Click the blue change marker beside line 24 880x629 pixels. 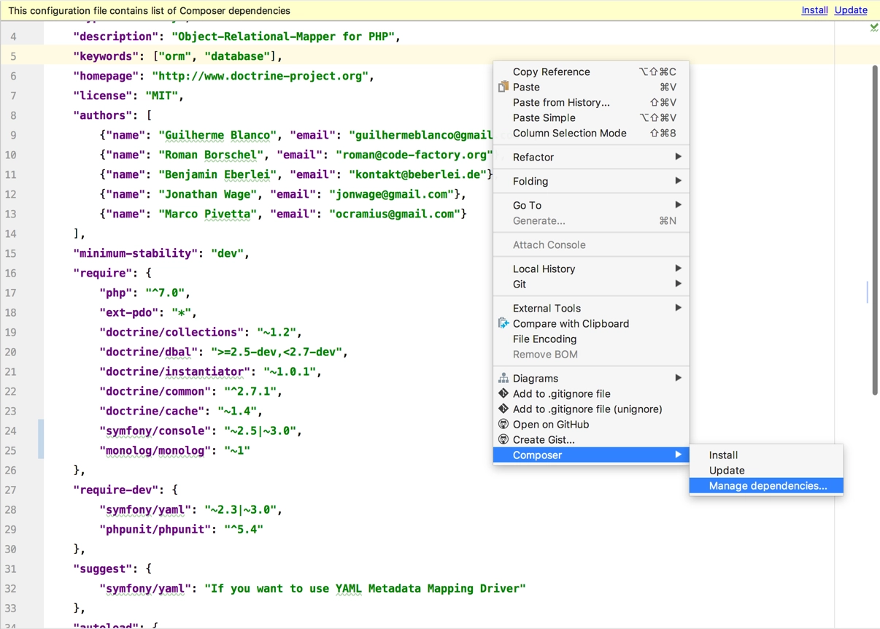41,440
